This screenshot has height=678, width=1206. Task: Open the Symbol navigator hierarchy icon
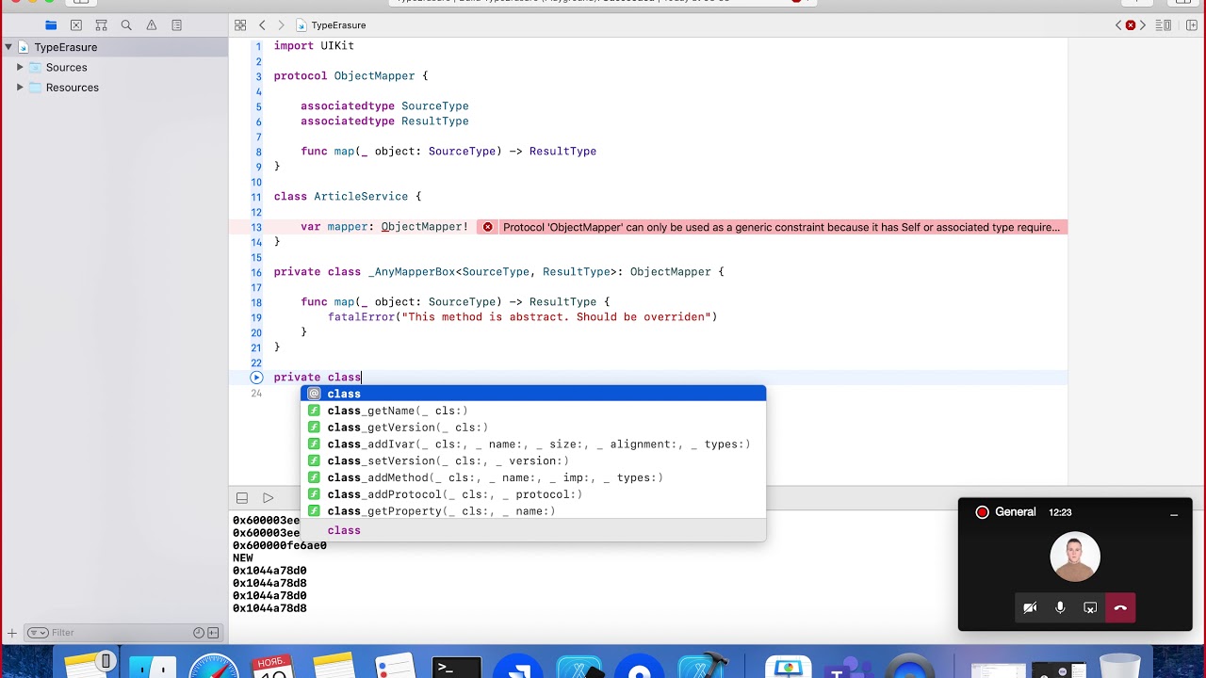(x=101, y=25)
